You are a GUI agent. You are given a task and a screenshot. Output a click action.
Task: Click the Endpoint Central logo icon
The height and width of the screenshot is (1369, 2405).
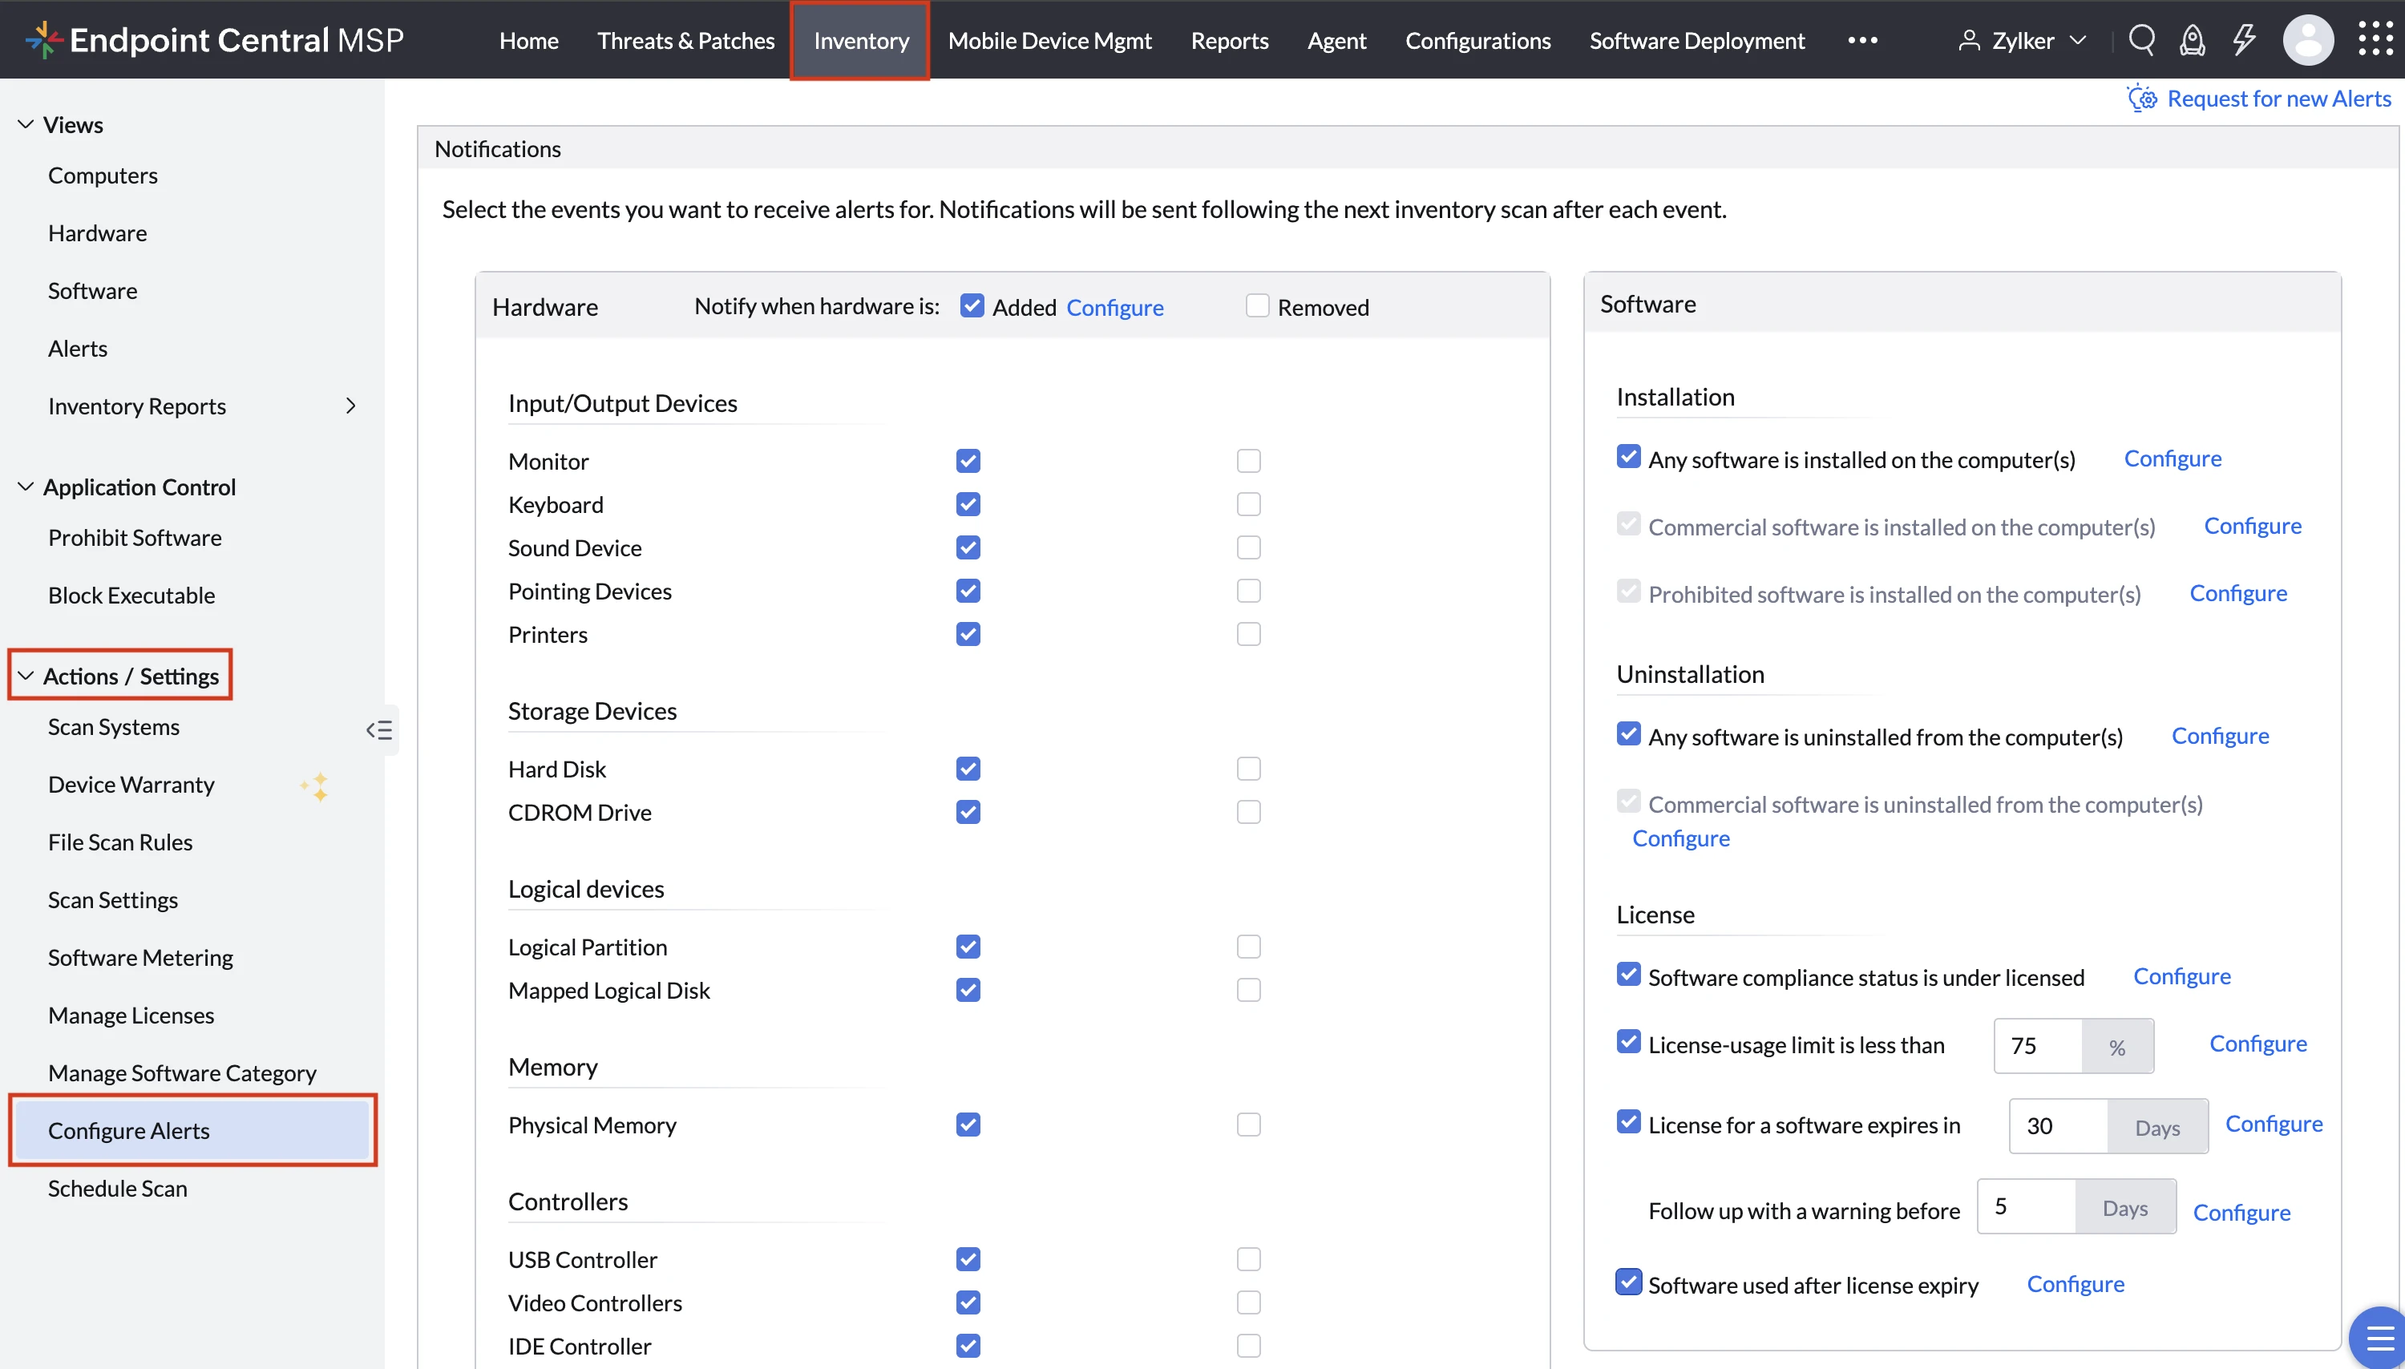(x=42, y=40)
